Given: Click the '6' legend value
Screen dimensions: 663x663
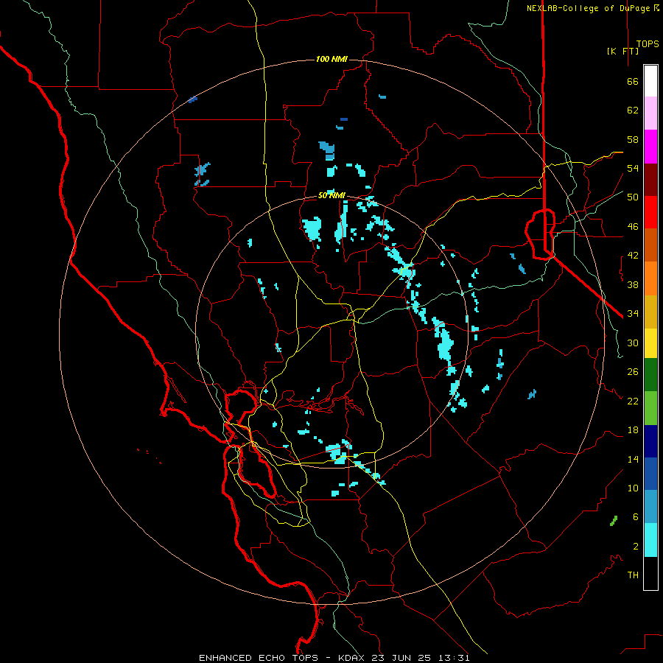Looking at the screenshot, I should pos(635,517).
